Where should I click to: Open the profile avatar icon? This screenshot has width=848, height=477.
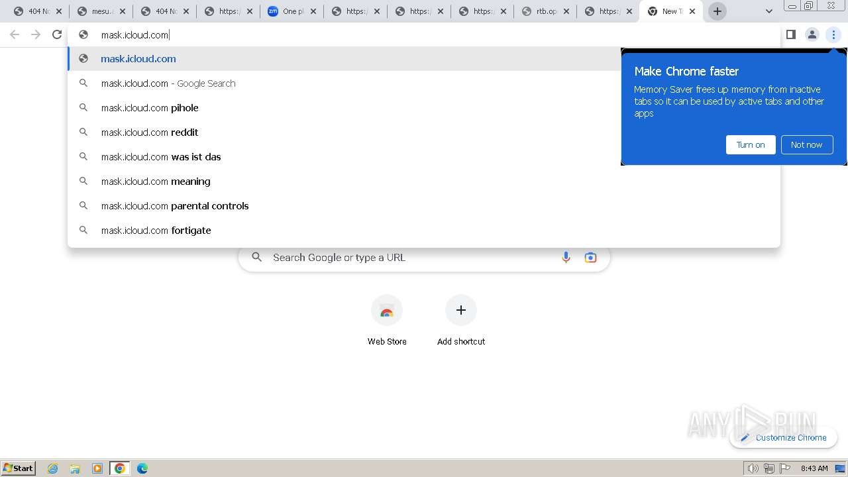[x=812, y=34]
